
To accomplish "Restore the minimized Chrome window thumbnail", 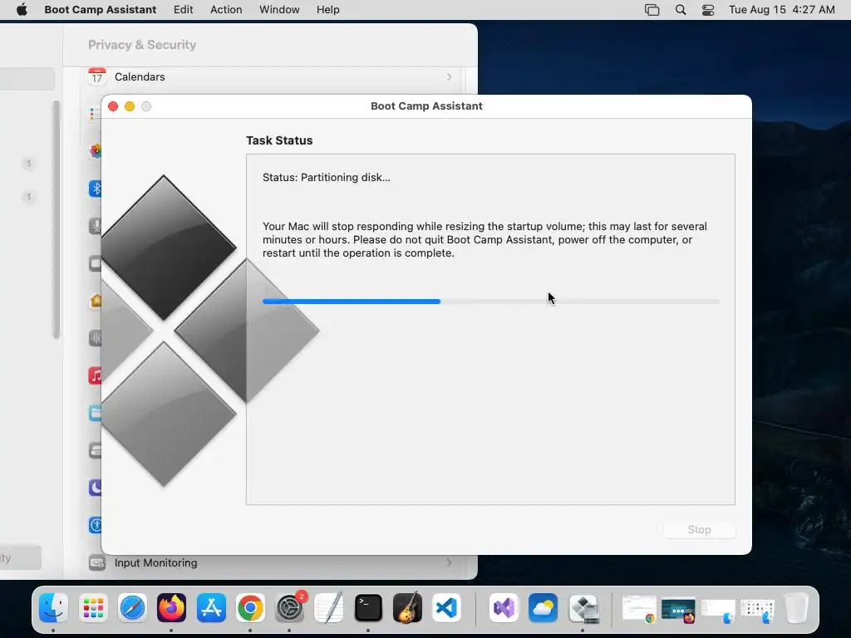I will point(639,607).
